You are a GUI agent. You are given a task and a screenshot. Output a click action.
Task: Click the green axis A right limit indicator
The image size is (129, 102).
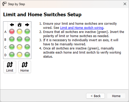(x=27, y=32)
